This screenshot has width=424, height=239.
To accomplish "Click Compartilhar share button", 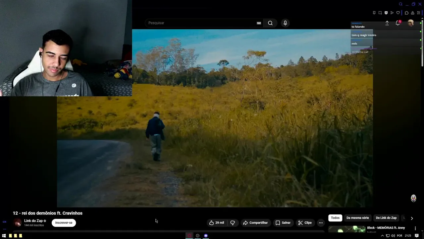I will click(255, 223).
